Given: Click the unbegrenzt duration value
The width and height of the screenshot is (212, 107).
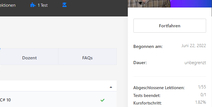Looking at the screenshot, I should (195, 63).
